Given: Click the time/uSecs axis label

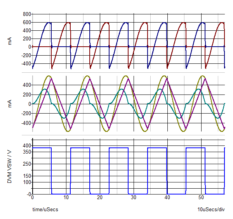Looking at the screenshot, I should (45, 210).
